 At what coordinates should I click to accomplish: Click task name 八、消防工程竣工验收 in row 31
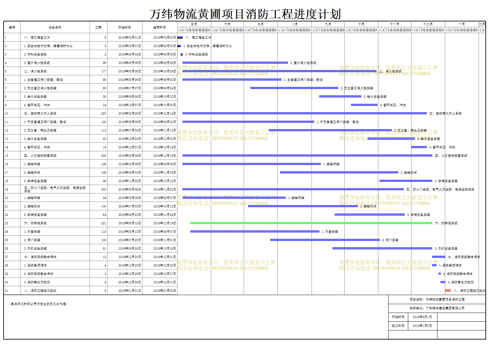click(40, 291)
